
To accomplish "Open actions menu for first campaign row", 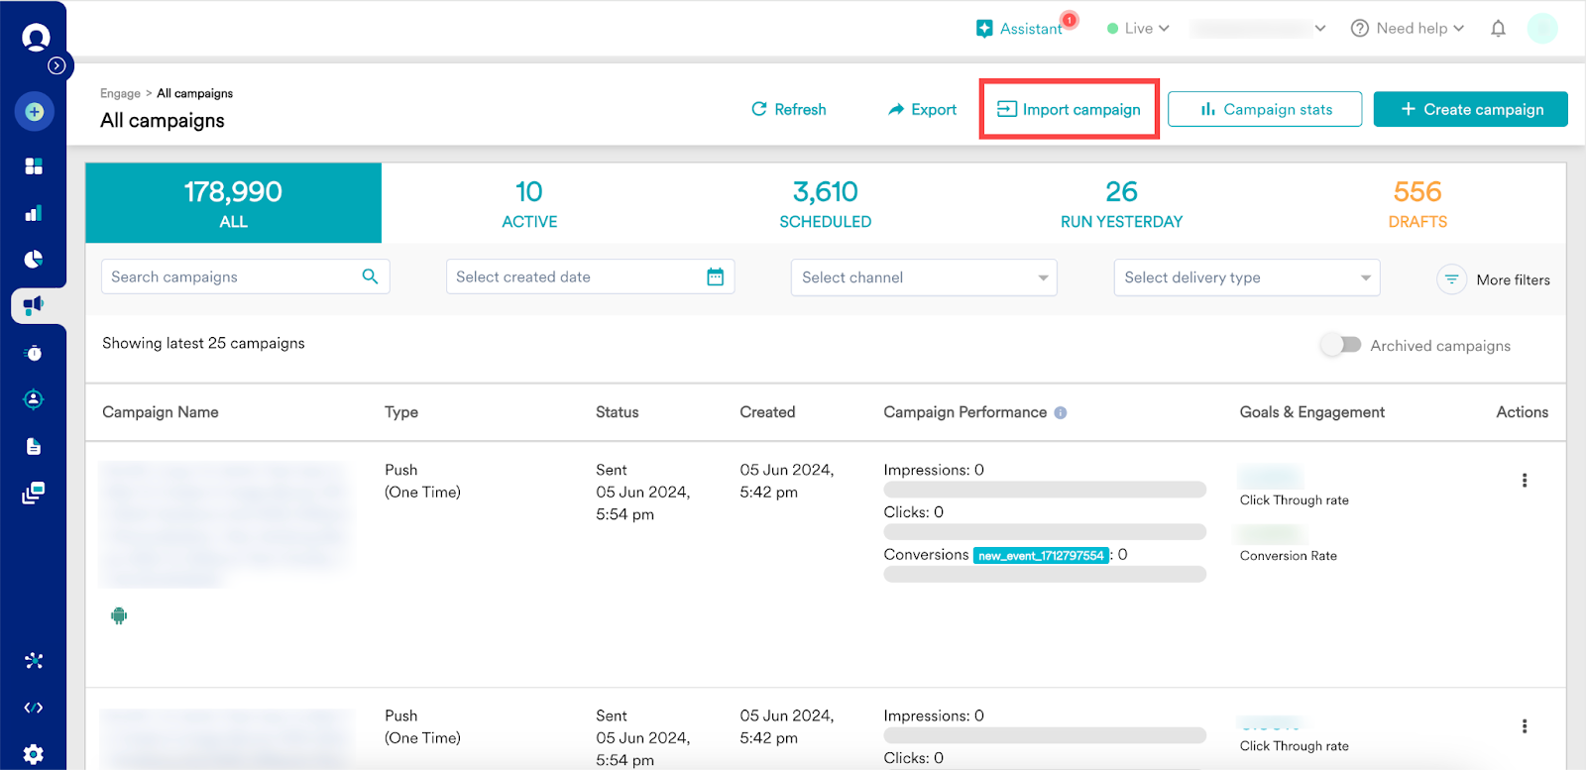I will point(1524,481).
